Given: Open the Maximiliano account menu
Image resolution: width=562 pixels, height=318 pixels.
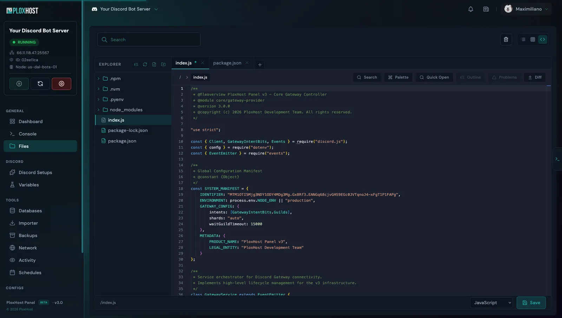Looking at the screenshot, I should pyautogui.click(x=526, y=9).
